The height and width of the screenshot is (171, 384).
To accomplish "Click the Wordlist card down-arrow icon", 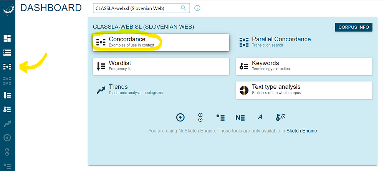I will tap(101, 66).
